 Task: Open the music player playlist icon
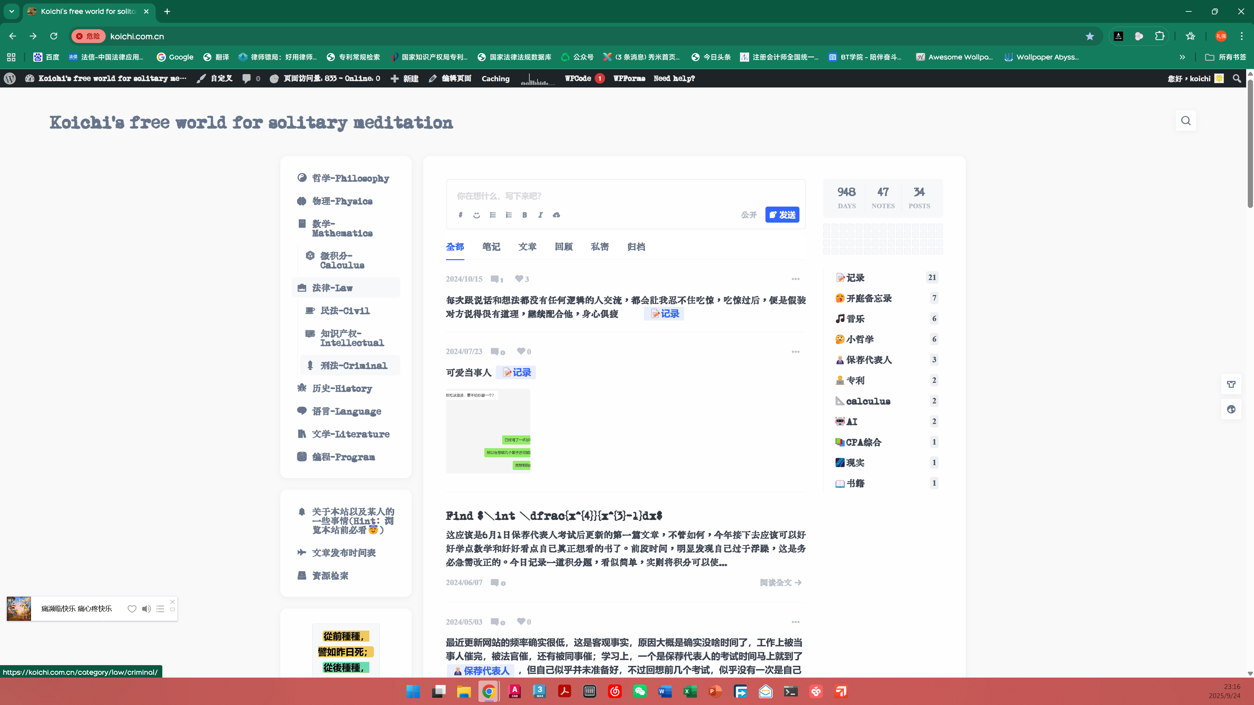point(160,609)
